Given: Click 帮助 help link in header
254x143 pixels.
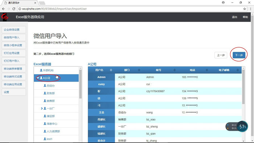Looking at the screenshot, I should pyautogui.click(x=245, y=17).
